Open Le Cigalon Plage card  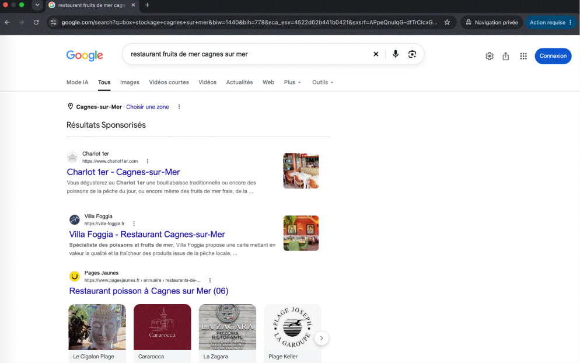[97, 333]
